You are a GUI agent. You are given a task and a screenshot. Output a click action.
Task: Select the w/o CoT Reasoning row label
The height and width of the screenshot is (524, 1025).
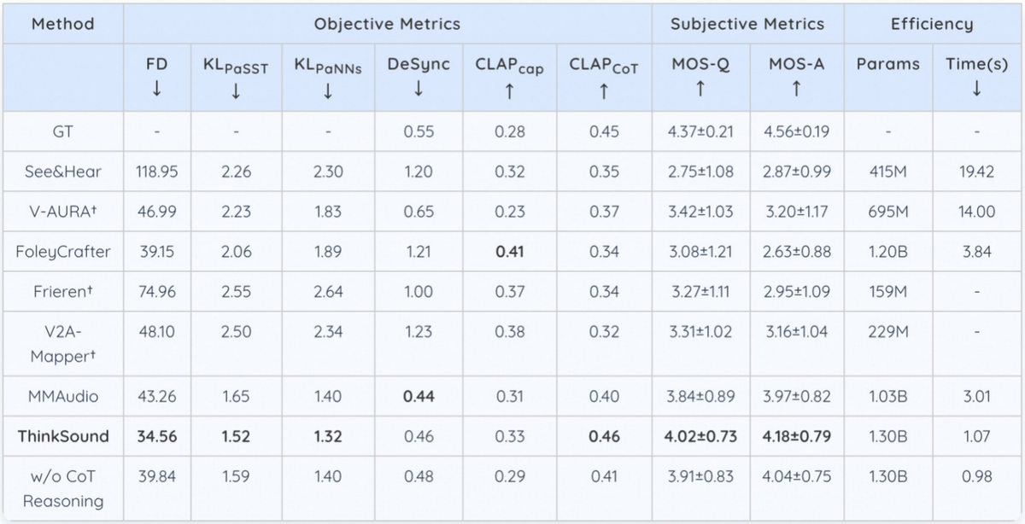click(63, 488)
